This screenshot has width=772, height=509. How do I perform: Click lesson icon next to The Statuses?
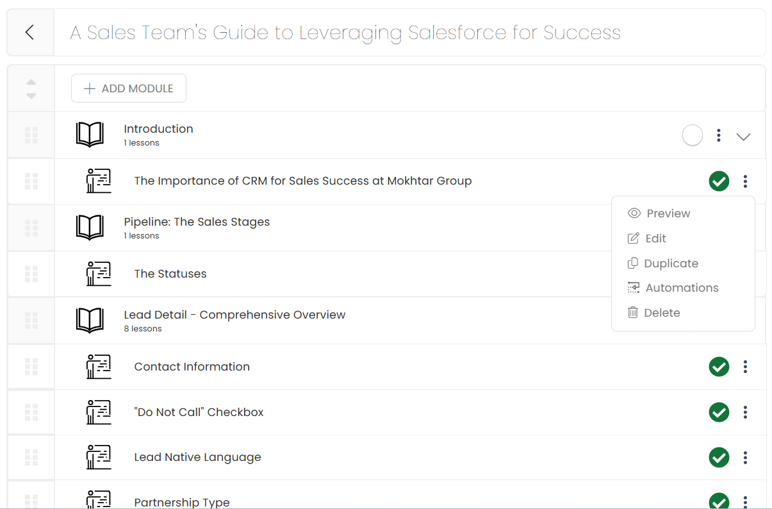click(99, 274)
